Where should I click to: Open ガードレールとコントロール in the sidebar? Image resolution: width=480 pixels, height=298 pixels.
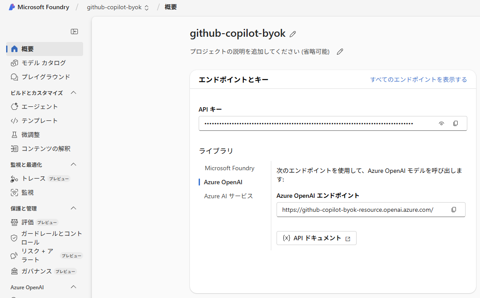[44, 238]
